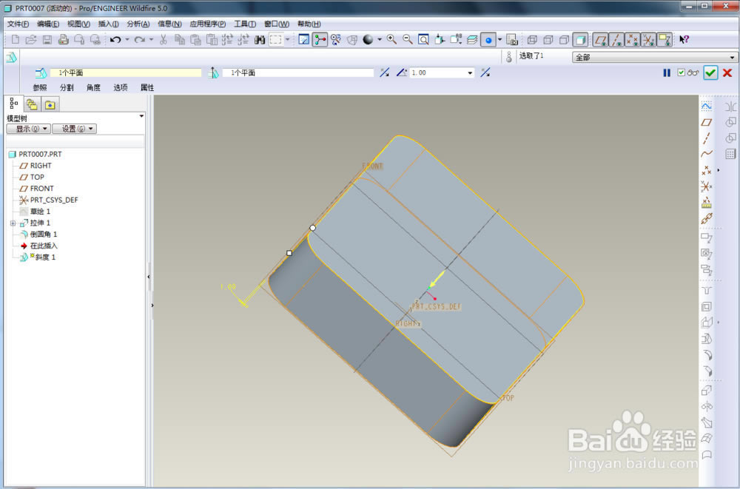Open the 分析(A) menu
740x489 pixels.
[x=138, y=24]
